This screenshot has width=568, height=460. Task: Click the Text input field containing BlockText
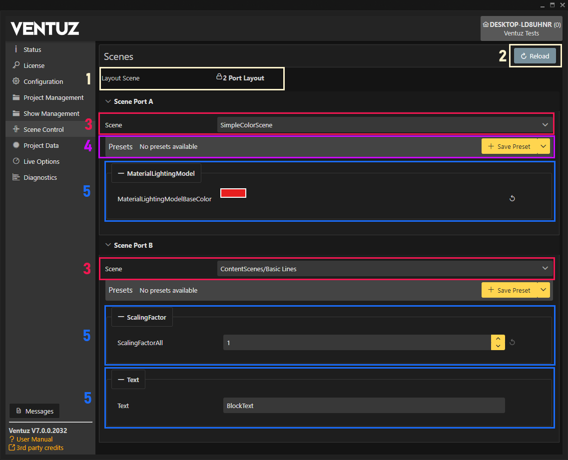[364, 406]
